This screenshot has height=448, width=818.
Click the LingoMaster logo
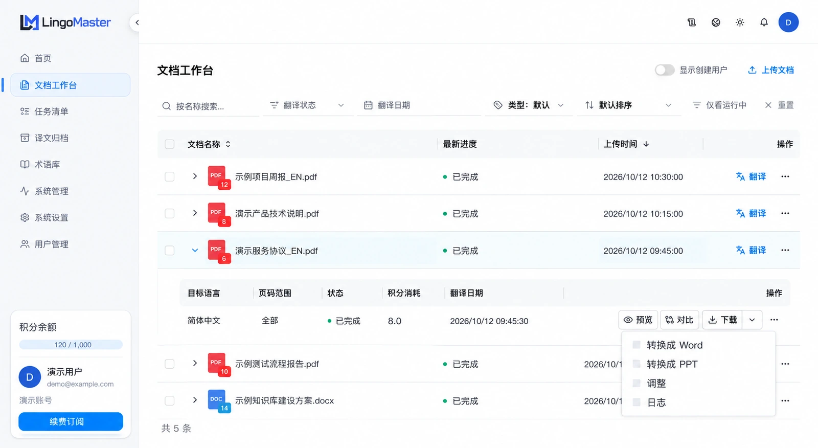point(65,22)
